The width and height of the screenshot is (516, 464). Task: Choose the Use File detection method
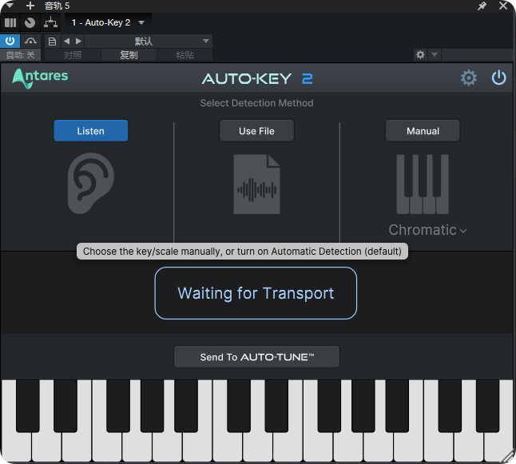click(x=256, y=131)
